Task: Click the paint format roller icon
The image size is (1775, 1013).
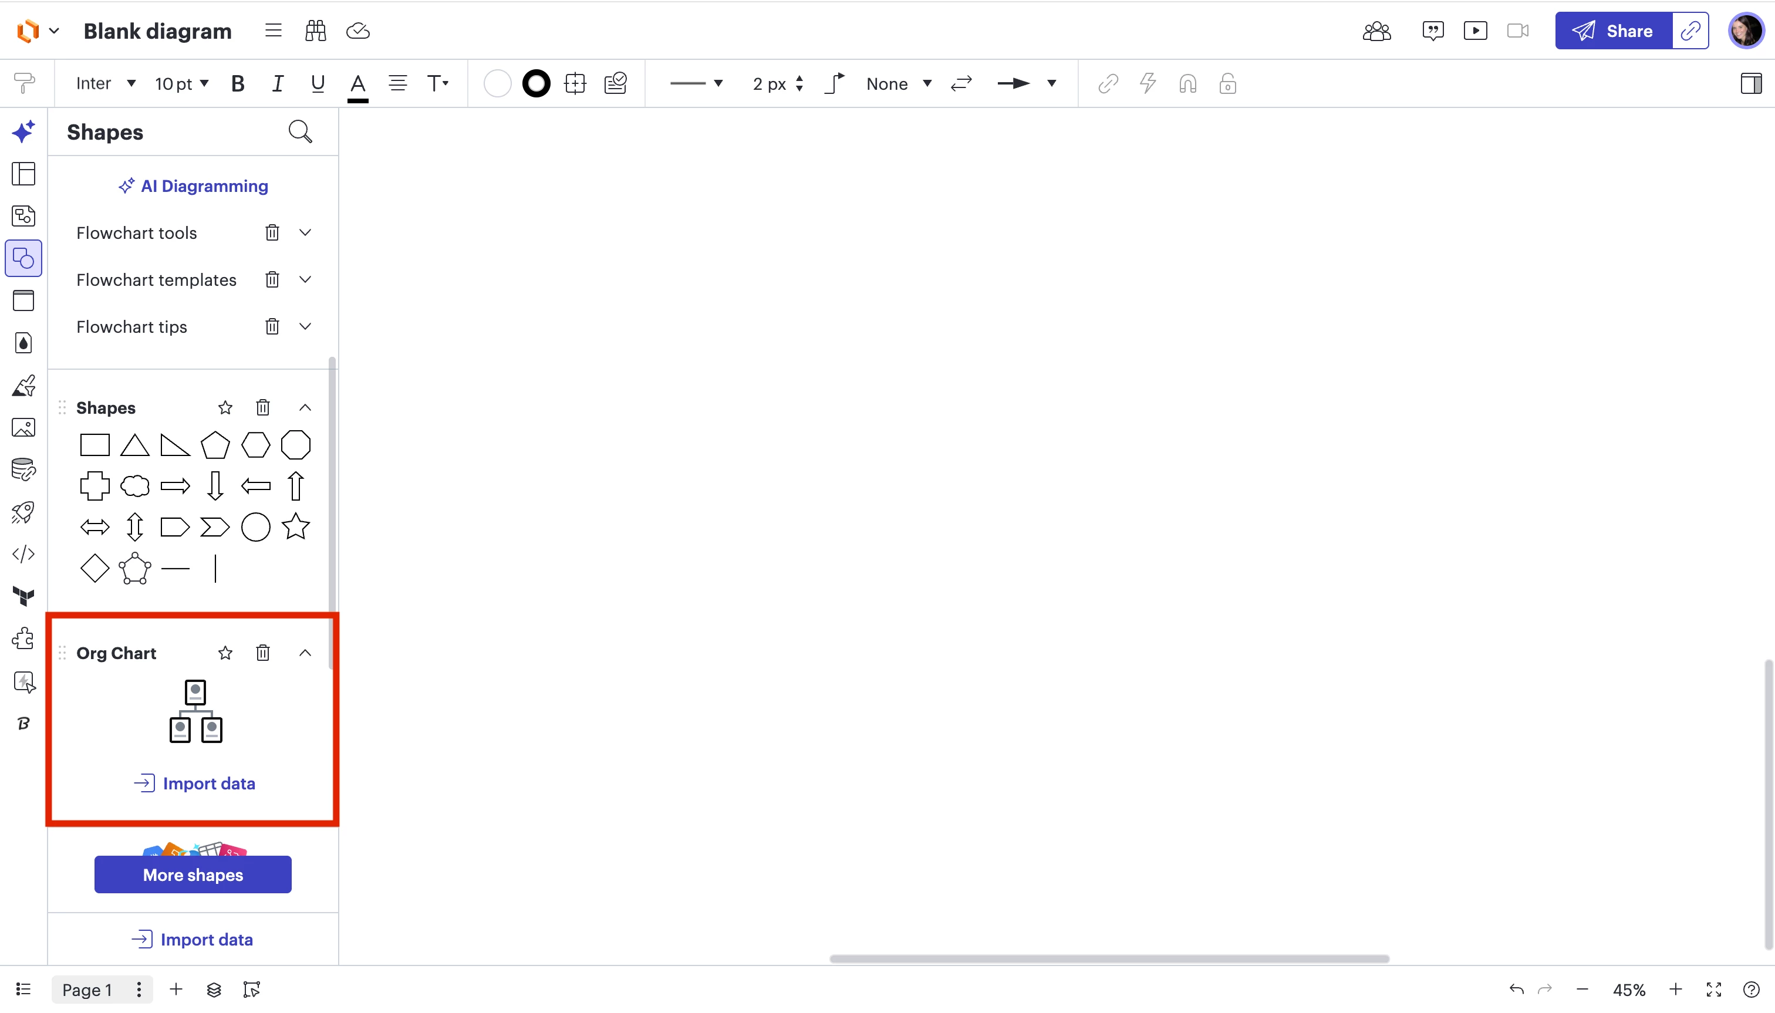Action: coord(23,83)
